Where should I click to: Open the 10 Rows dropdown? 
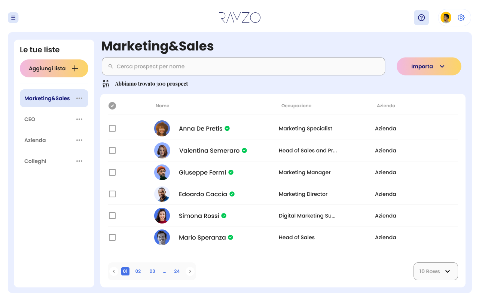click(x=435, y=271)
